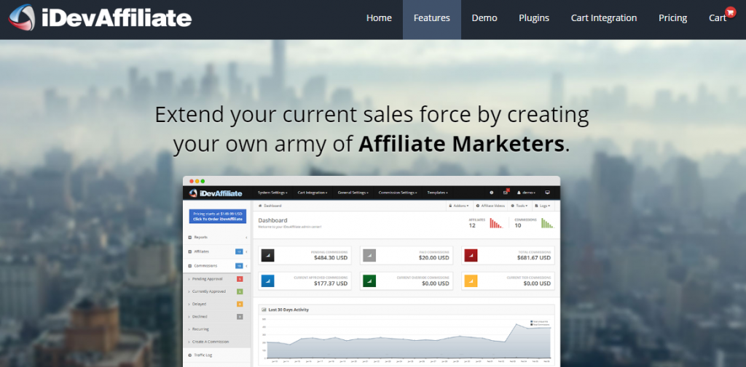The image size is (746, 367).
Task: Click the Dashboard page heading
Action: (272, 220)
